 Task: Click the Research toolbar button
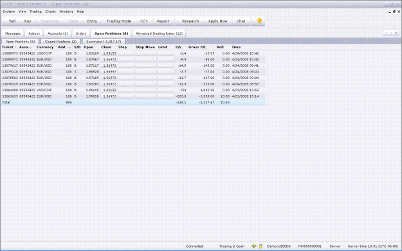point(190,21)
